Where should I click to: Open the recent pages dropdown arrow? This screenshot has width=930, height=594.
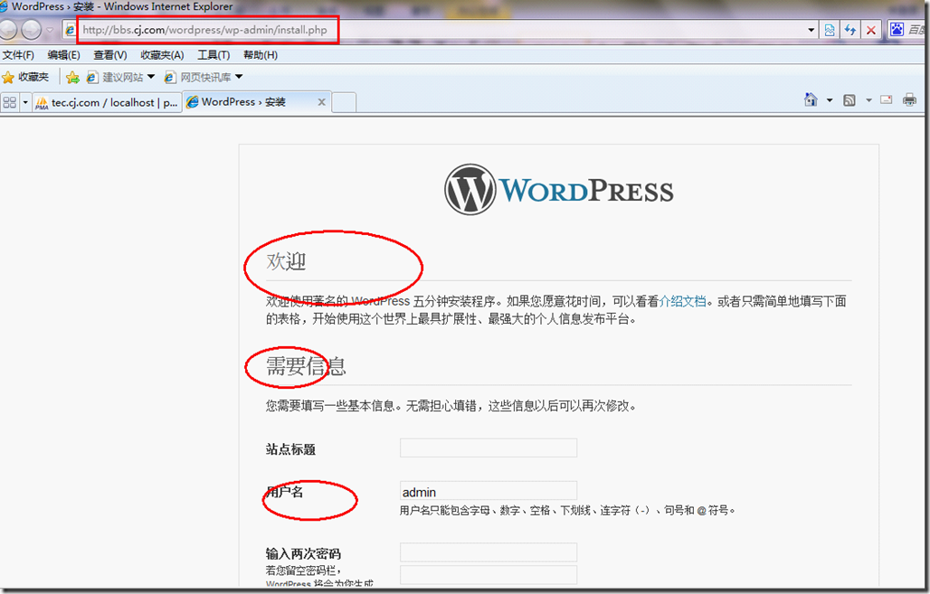pyautogui.click(x=50, y=30)
